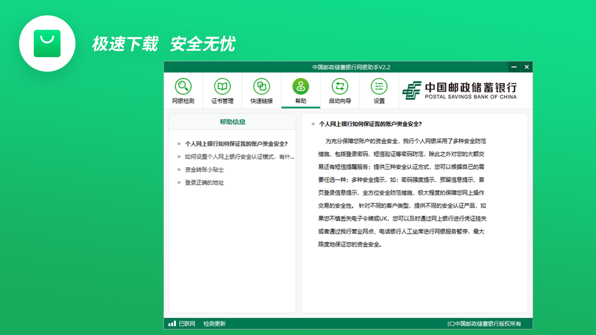Screen dimensions: 596x335
Task: Select the 帮助 help icon
Action: coord(301,86)
